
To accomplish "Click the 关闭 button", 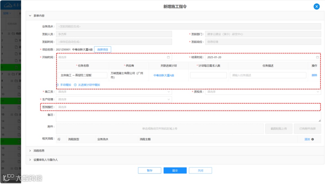I will click(x=200, y=170).
